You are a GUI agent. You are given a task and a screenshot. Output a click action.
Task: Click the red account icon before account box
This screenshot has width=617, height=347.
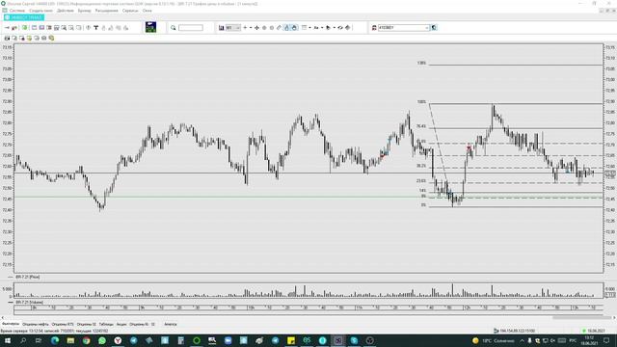coord(374,28)
